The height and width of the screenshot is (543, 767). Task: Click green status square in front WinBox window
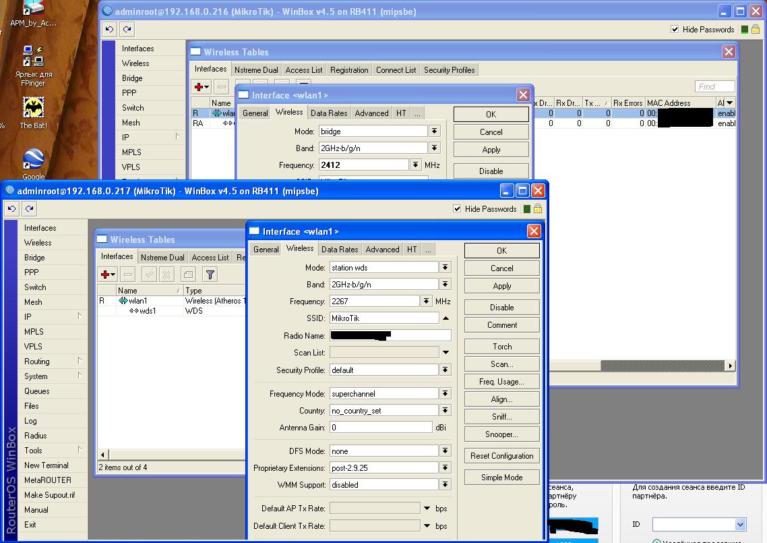click(x=527, y=209)
